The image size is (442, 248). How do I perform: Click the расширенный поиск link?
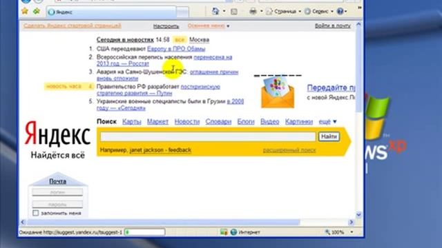tap(289, 150)
